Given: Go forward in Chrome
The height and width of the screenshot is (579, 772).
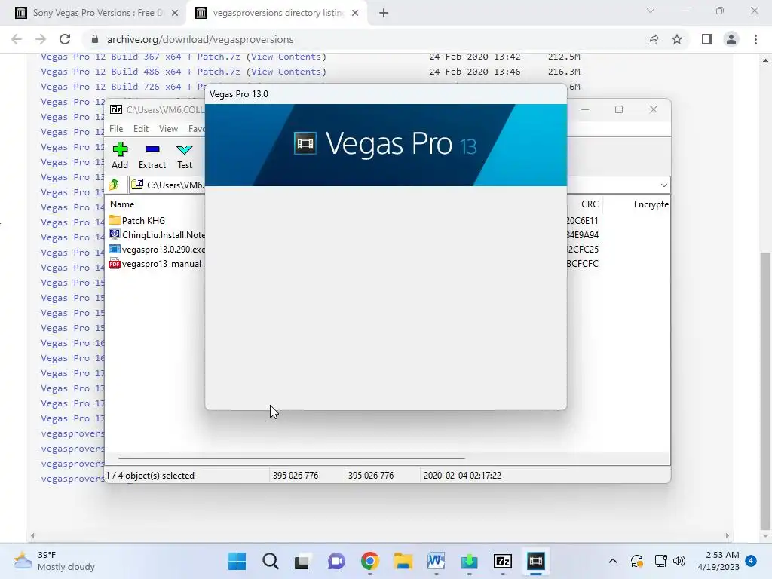Looking at the screenshot, I should click(41, 39).
